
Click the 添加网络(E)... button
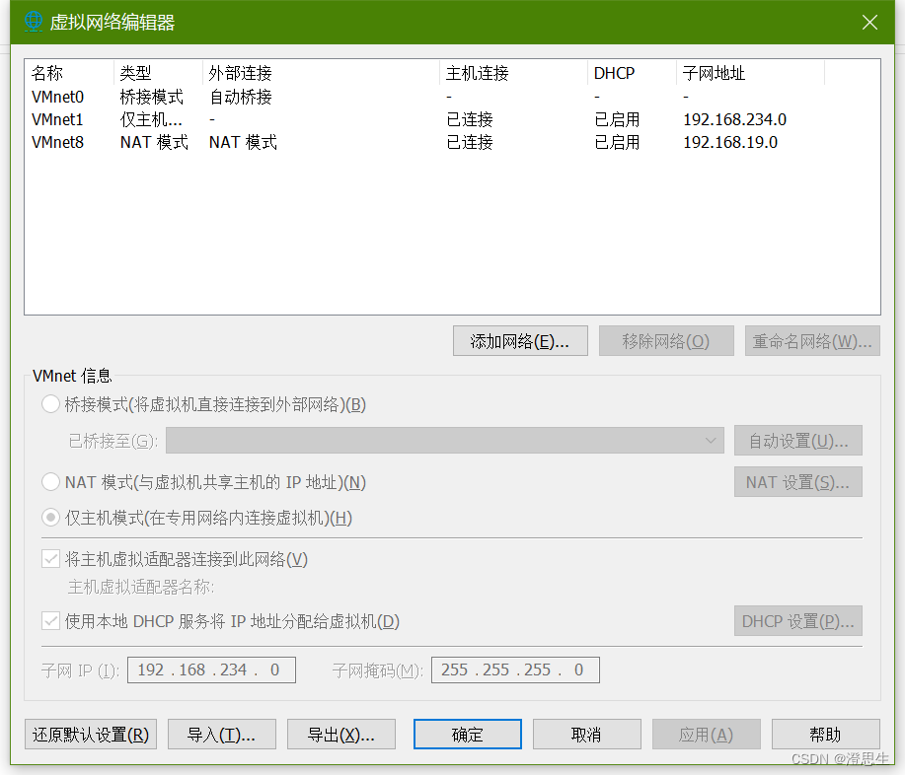point(520,341)
